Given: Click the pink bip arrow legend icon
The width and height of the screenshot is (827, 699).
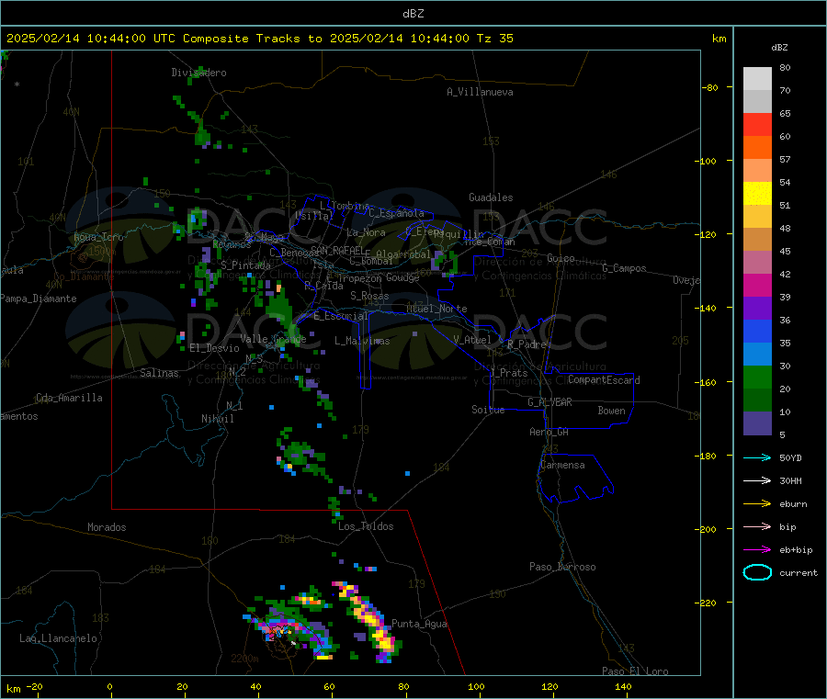Looking at the screenshot, I should (x=757, y=526).
